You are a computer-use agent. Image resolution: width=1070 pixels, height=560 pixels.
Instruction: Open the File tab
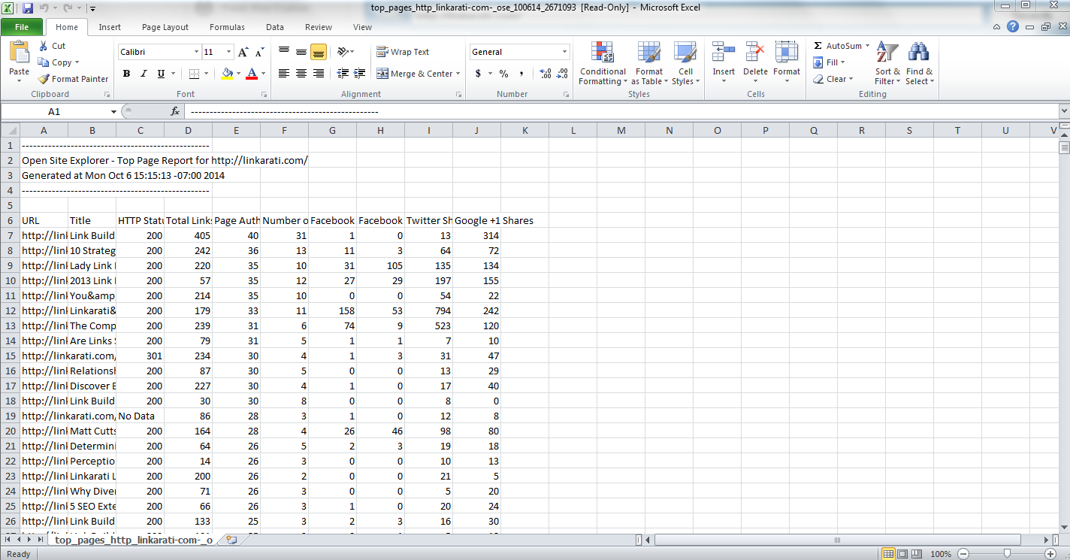22,27
